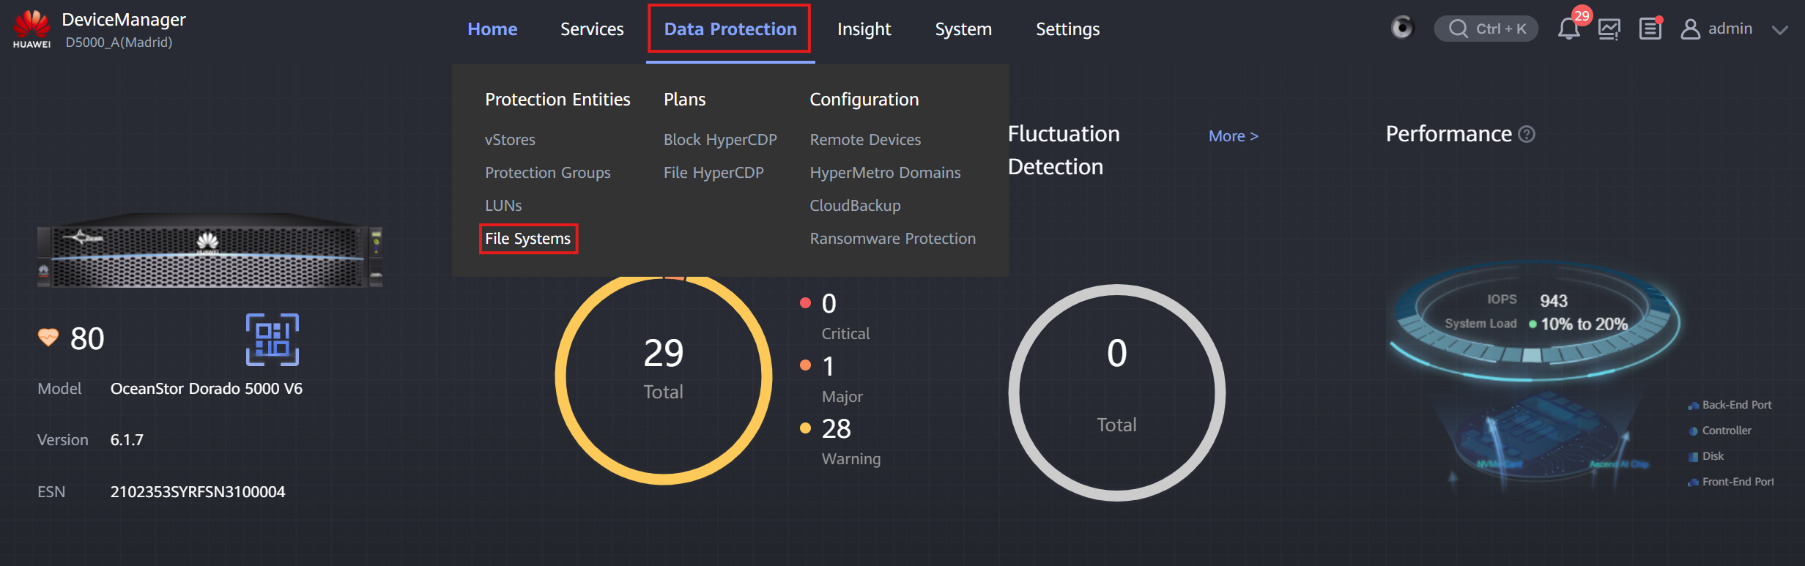Click the health score heart icon
Screen dimensions: 1805x566
(x=48, y=338)
